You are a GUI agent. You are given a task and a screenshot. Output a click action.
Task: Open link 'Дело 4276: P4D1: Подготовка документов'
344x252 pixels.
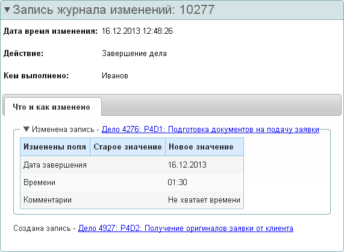point(210,129)
